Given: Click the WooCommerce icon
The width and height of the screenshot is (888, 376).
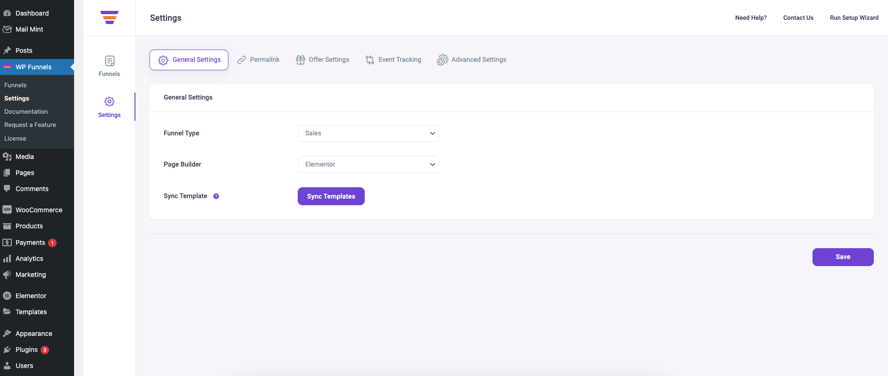Looking at the screenshot, I should click(x=7, y=210).
